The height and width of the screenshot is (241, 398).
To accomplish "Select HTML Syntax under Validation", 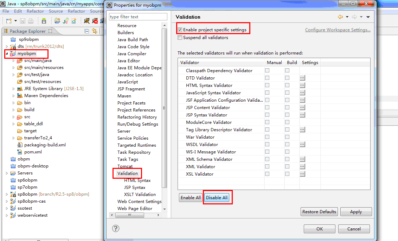I will point(137,180).
